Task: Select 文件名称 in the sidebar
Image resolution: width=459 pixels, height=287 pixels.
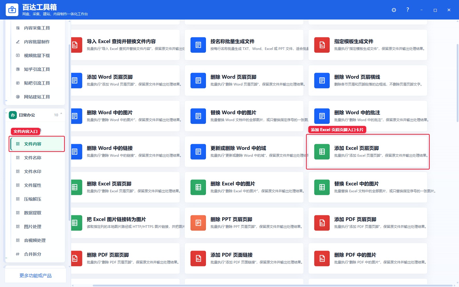Action: pos(37,158)
